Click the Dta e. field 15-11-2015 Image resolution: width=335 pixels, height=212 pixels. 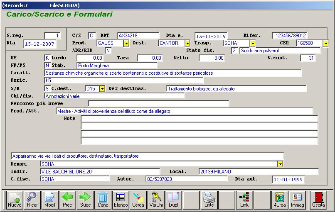click(x=211, y=36)
